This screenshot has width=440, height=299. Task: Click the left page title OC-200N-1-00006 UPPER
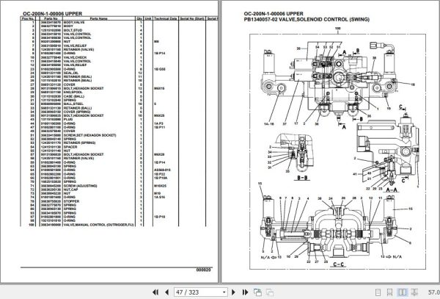[53, 13]
